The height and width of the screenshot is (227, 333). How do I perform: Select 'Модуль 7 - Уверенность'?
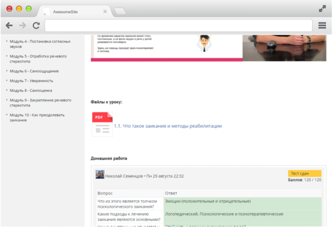[x=32, y=81]
